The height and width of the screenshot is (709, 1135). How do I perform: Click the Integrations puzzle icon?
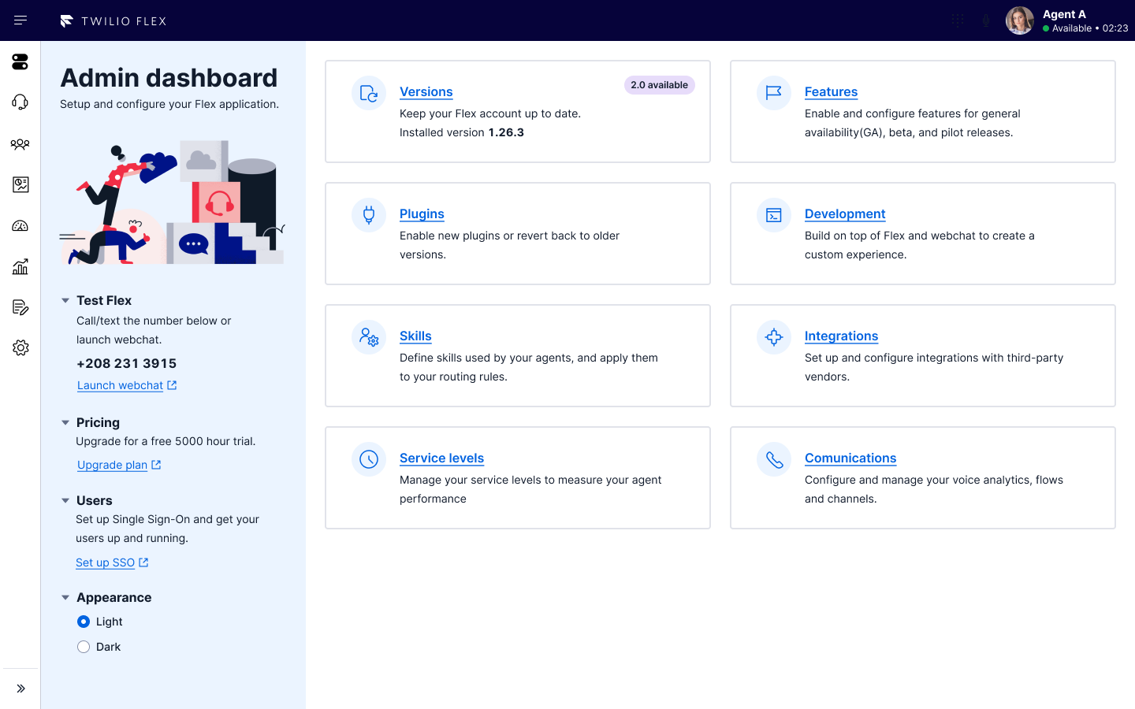pyautogui.click(x=774, y=337)
